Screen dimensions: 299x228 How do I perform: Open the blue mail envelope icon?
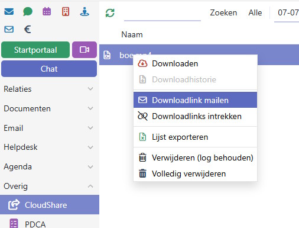click(9, 12)
